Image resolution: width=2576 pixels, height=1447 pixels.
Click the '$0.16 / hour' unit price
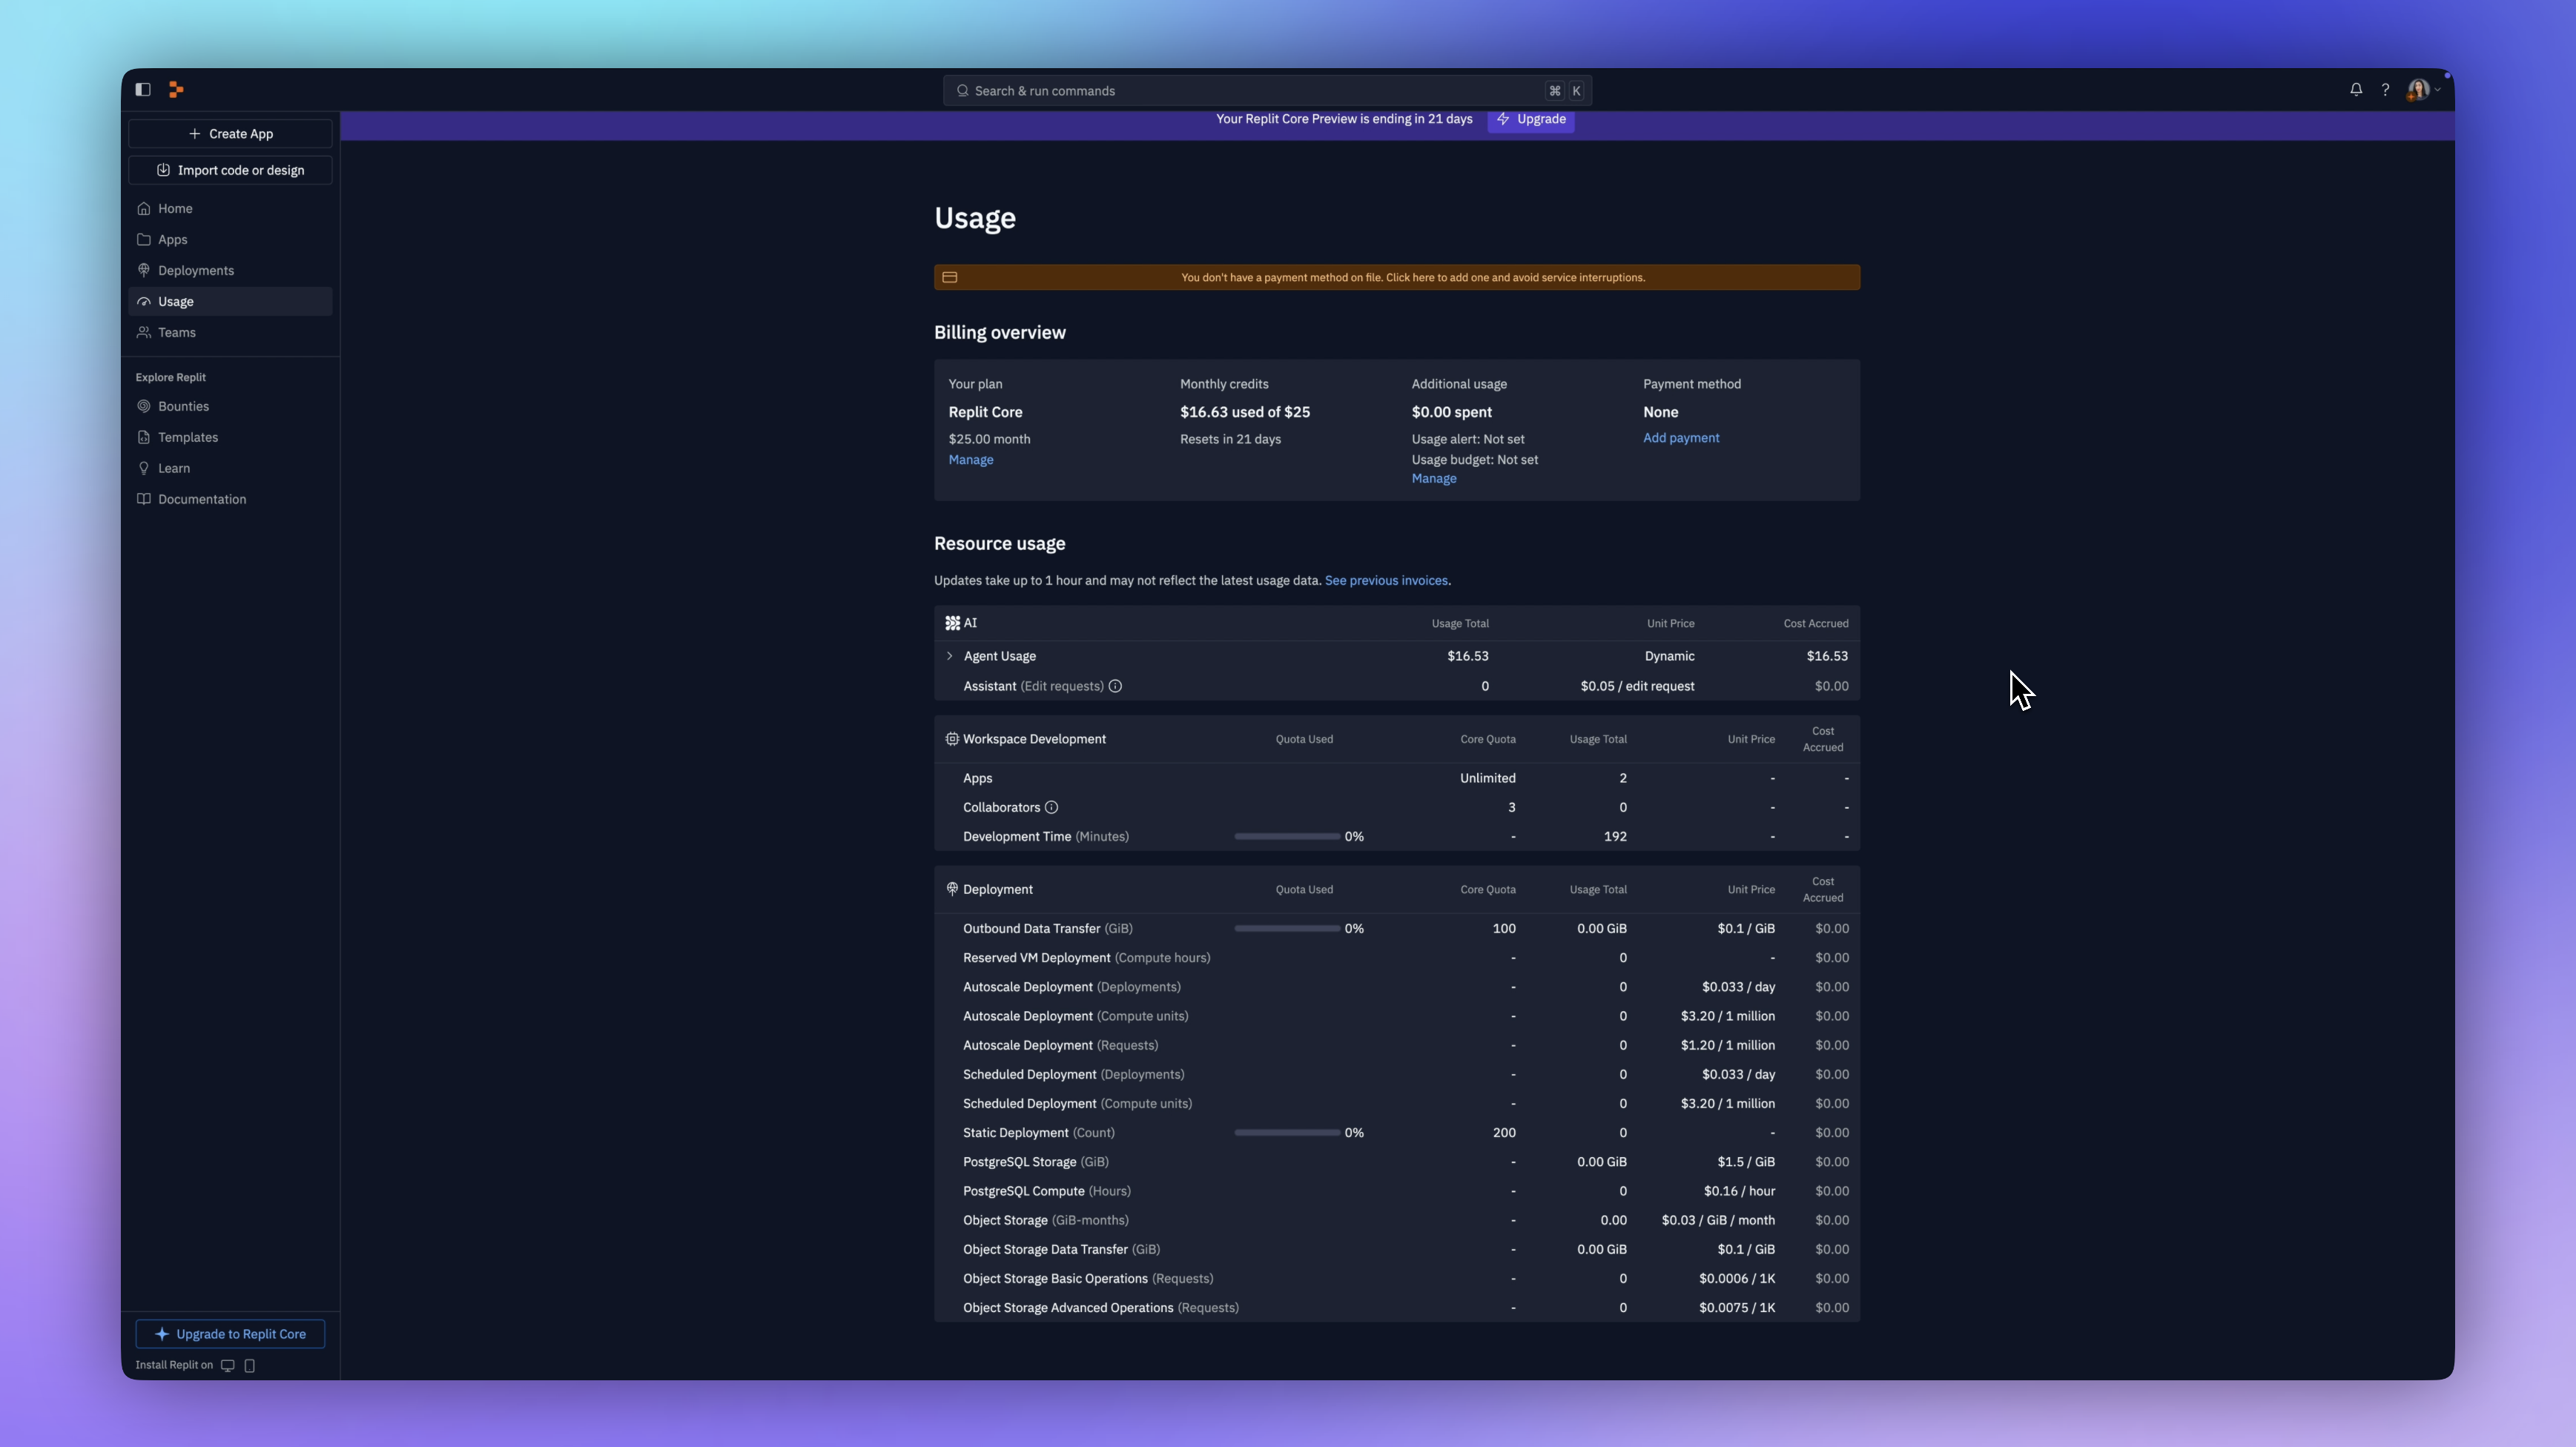(1739, 1192)
